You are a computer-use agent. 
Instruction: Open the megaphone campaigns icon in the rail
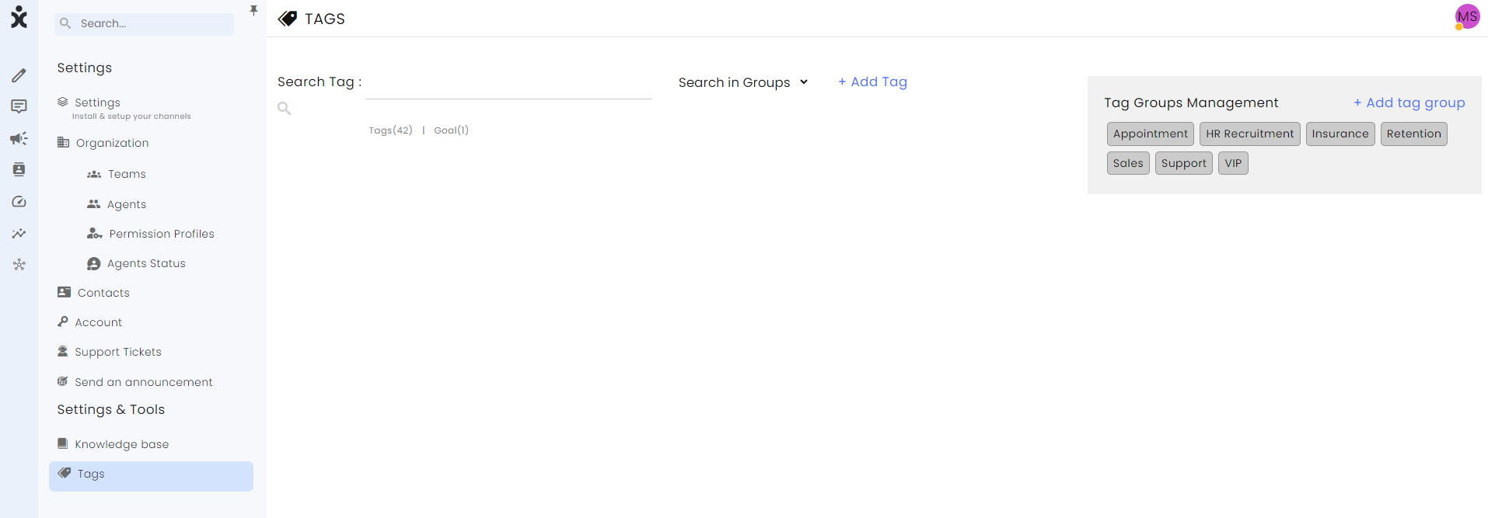[x=19, y=138]
